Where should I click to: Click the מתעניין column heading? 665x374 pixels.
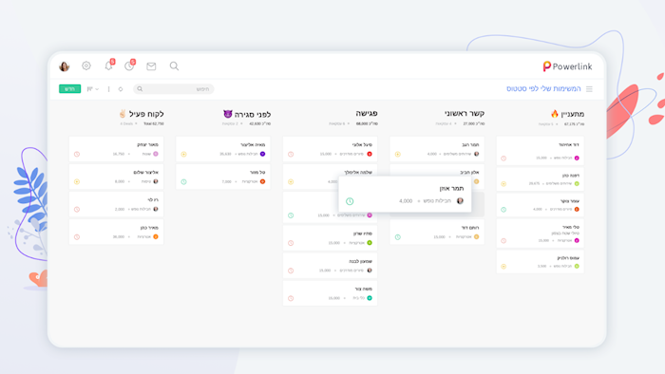point(567,114)
